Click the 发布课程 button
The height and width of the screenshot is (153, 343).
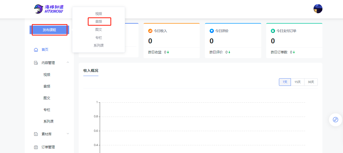tap(49, 30)
